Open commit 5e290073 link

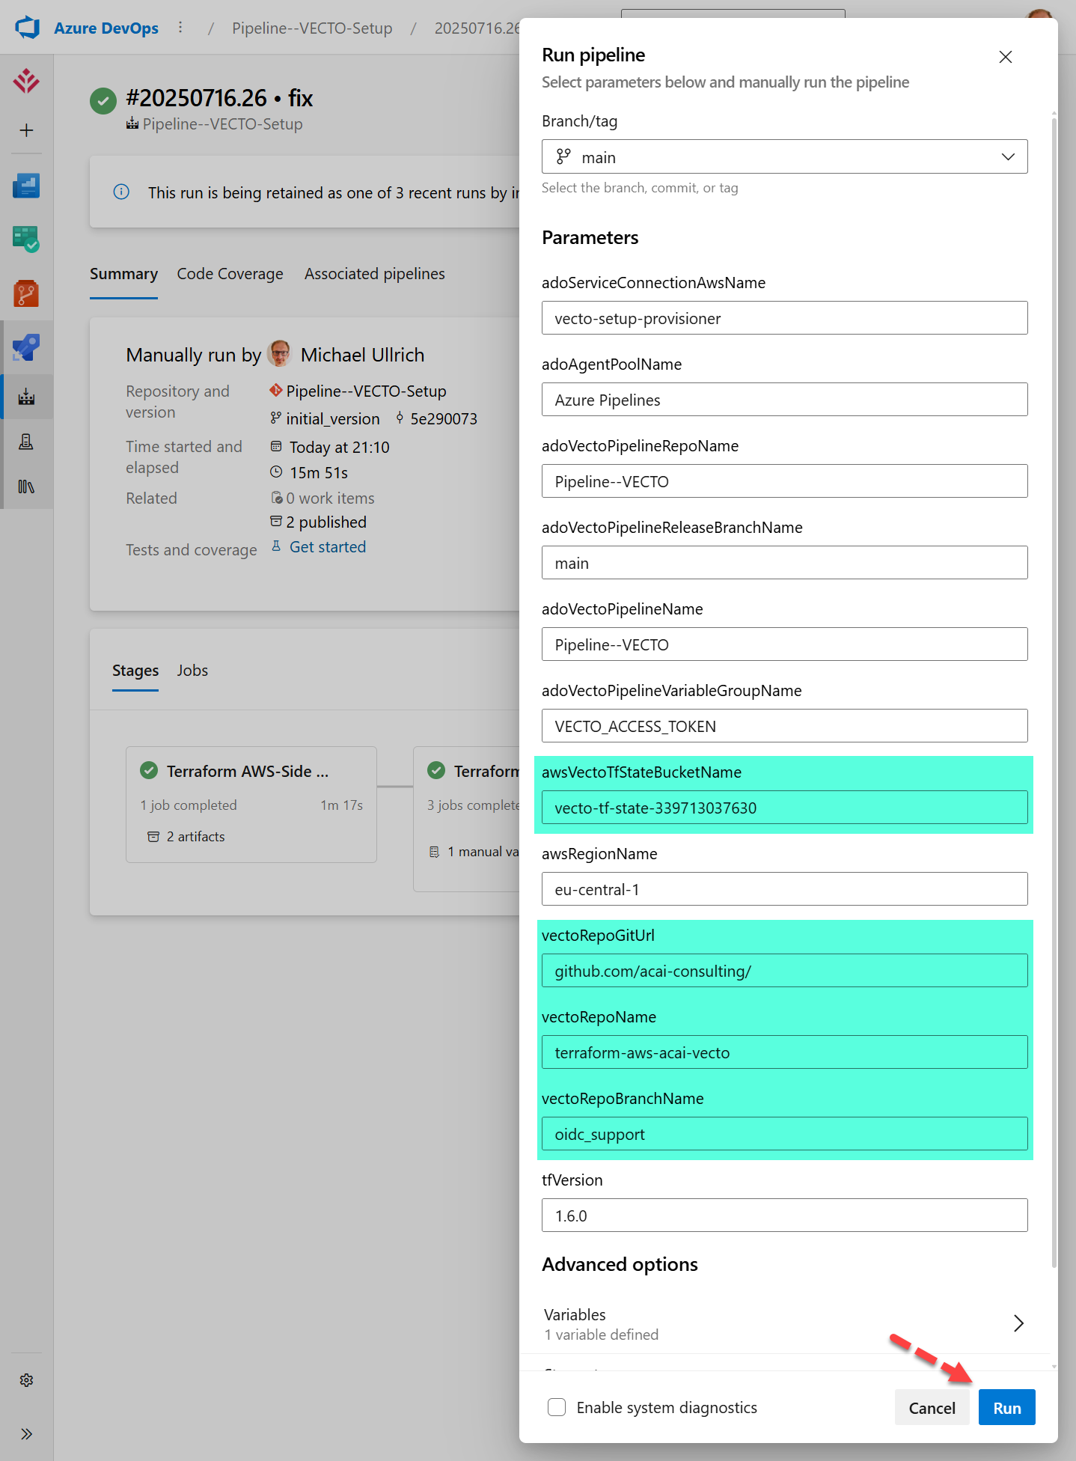click(444, 418)
